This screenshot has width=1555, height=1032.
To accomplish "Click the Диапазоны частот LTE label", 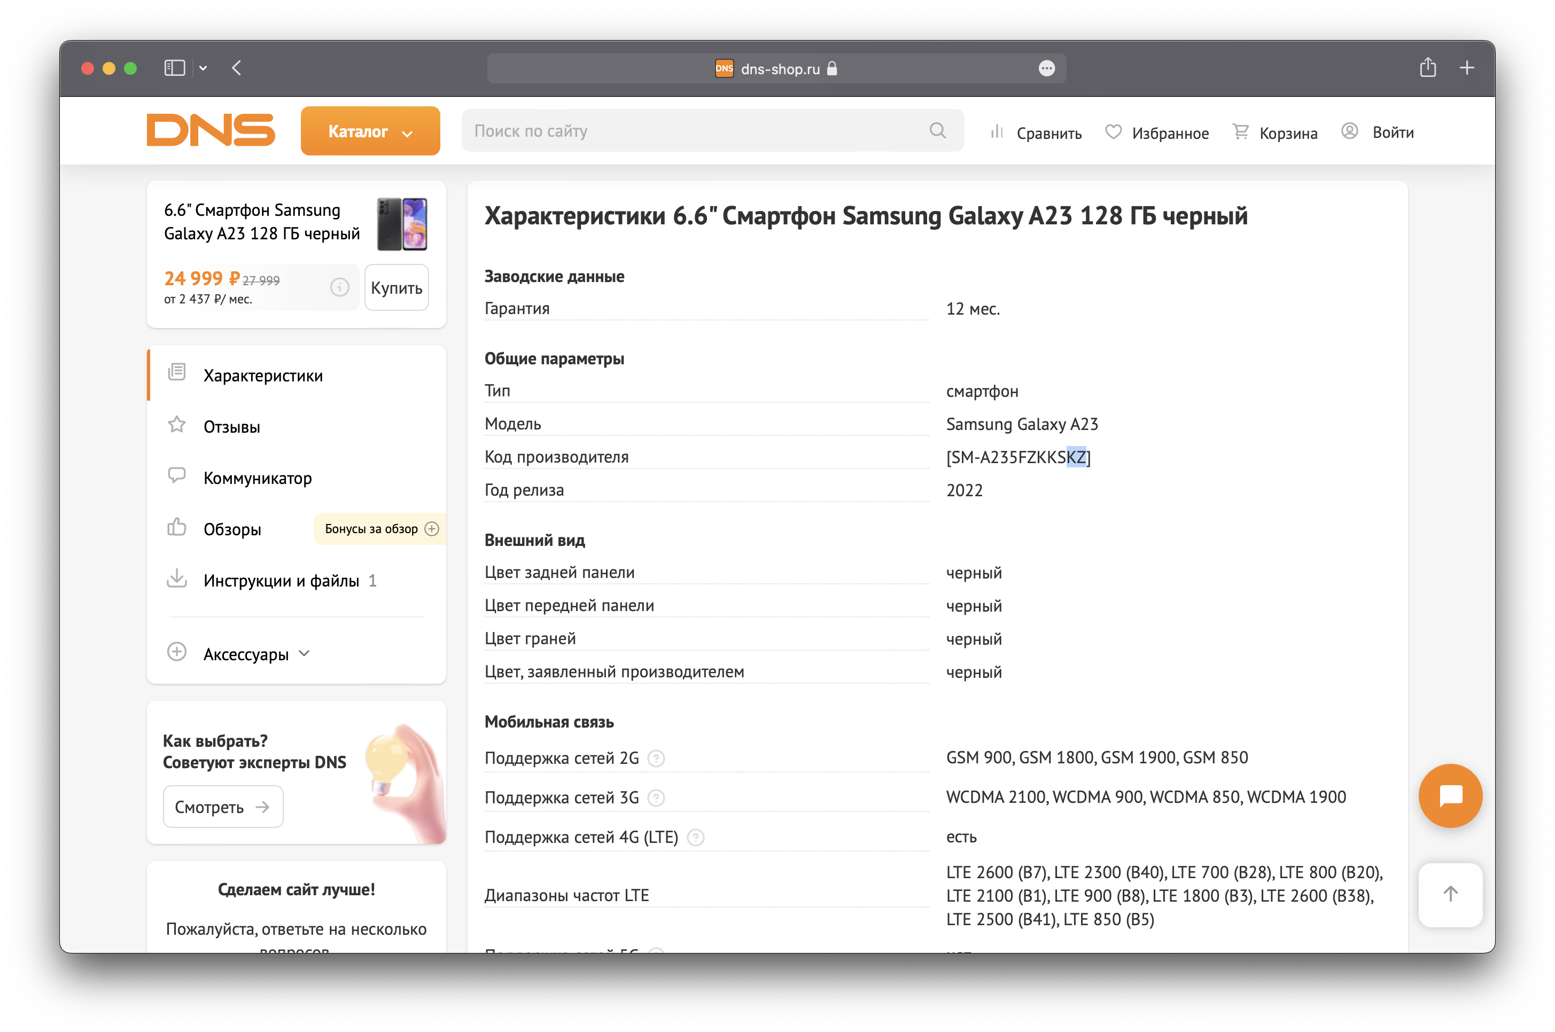I will [x=567, y=895].
